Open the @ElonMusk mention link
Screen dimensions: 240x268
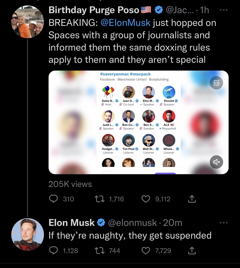125,23
